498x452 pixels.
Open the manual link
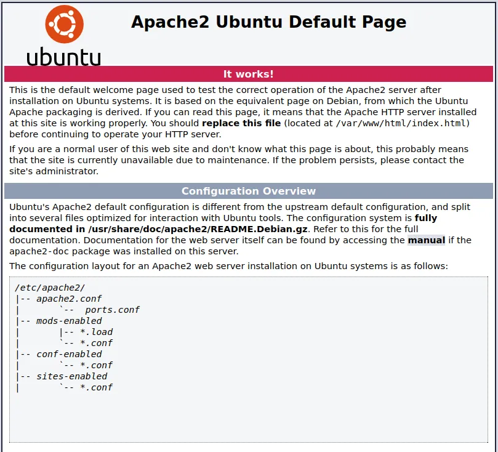426,240
